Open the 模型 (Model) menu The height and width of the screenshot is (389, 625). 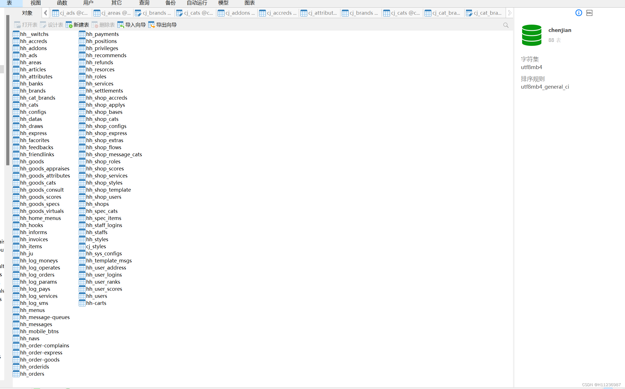223,3
